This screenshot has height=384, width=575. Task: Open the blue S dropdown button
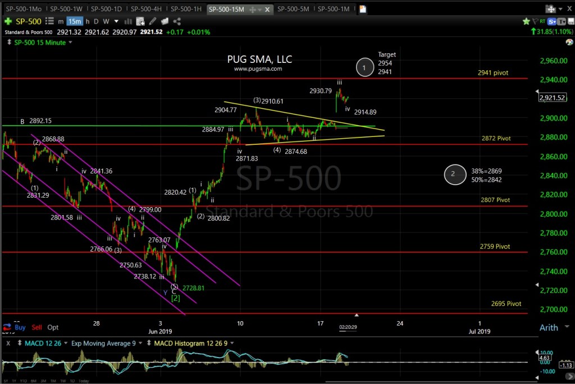click(551, 21)
